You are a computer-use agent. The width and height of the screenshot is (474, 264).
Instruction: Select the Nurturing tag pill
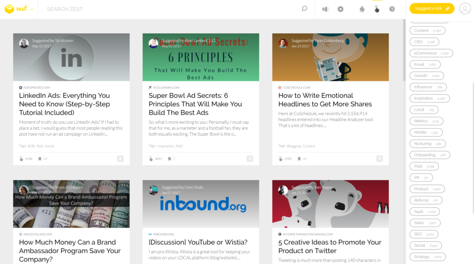427,144
